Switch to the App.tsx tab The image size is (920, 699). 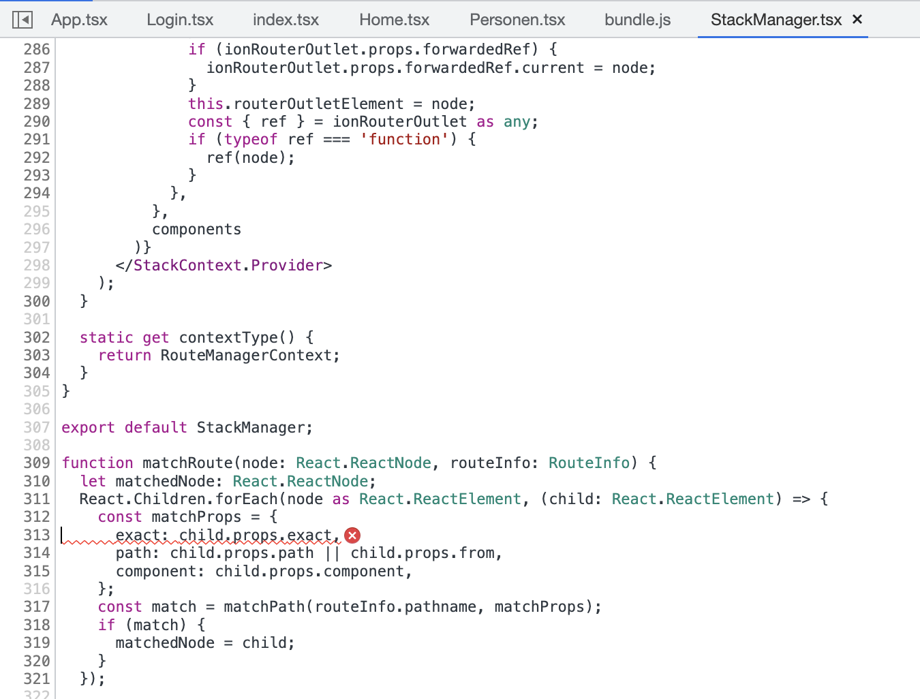(x=79, y=20)
